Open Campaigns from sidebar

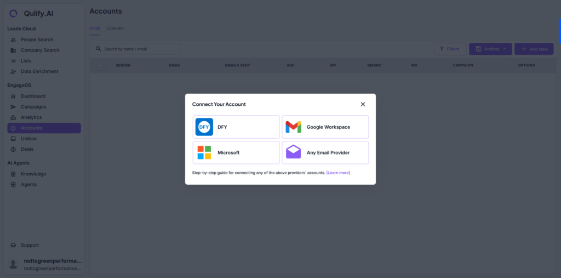pyautogui.click(x=44, y=107)
